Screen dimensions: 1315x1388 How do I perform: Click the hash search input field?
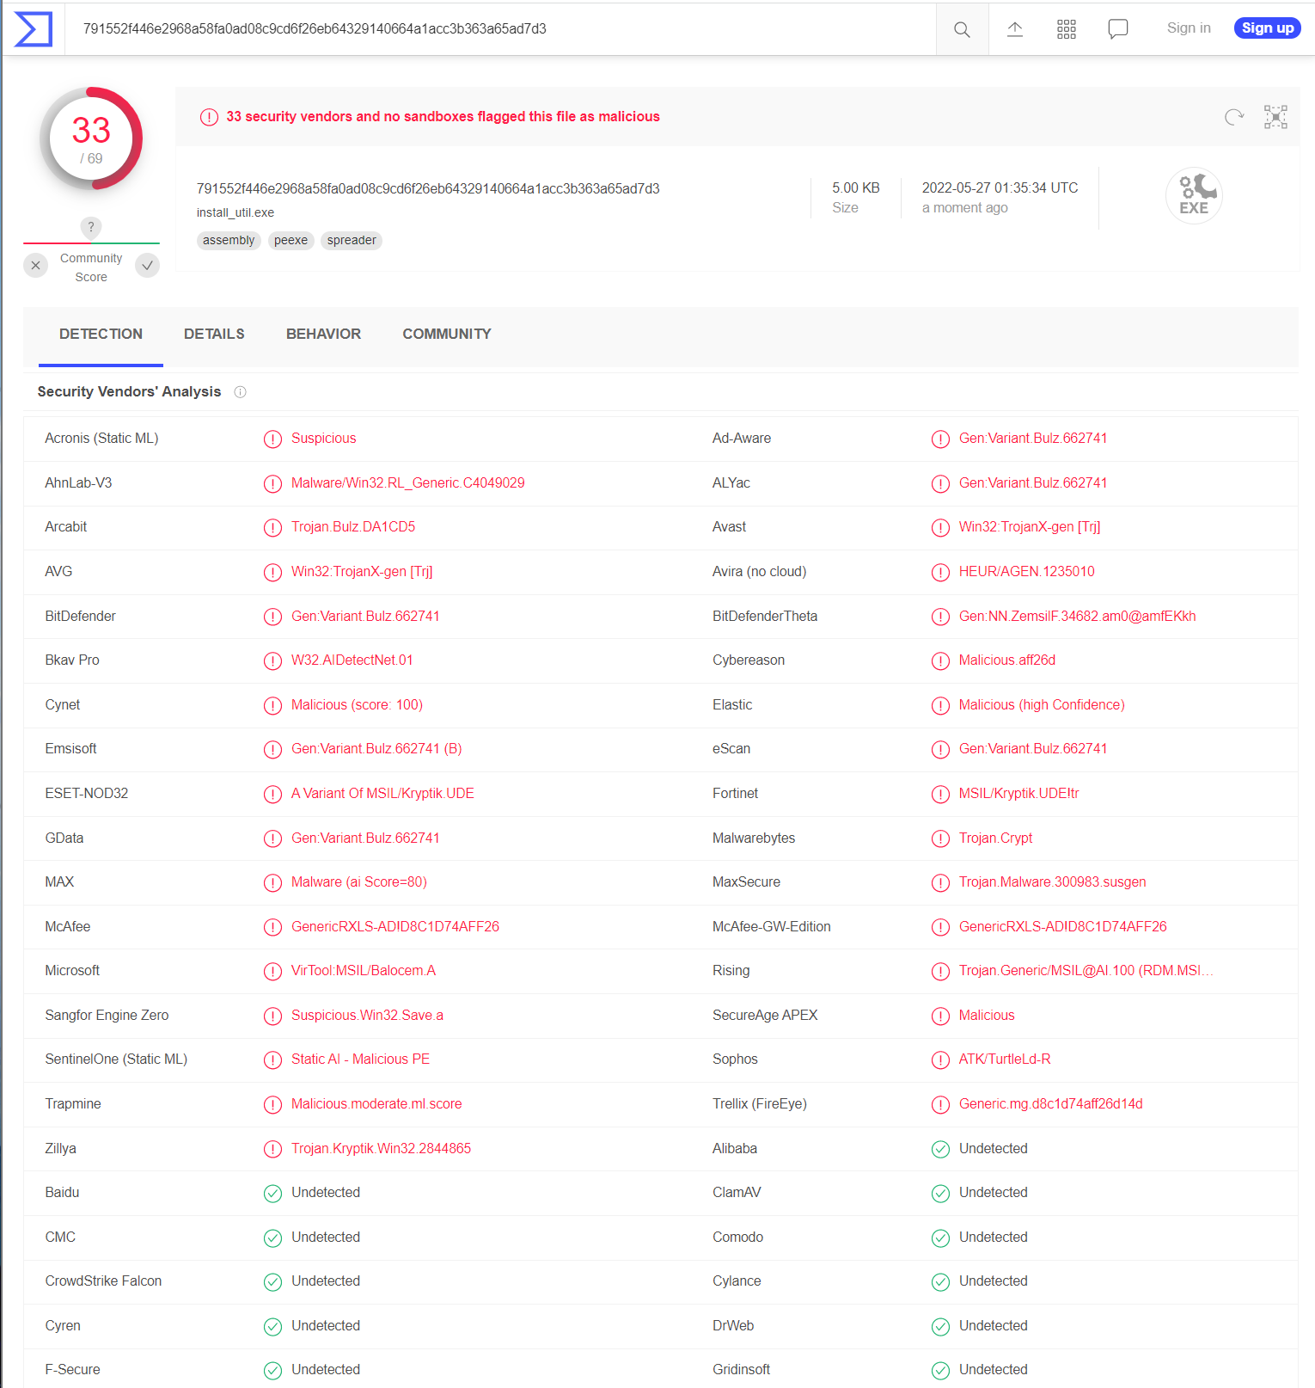[x=498, y=29]
